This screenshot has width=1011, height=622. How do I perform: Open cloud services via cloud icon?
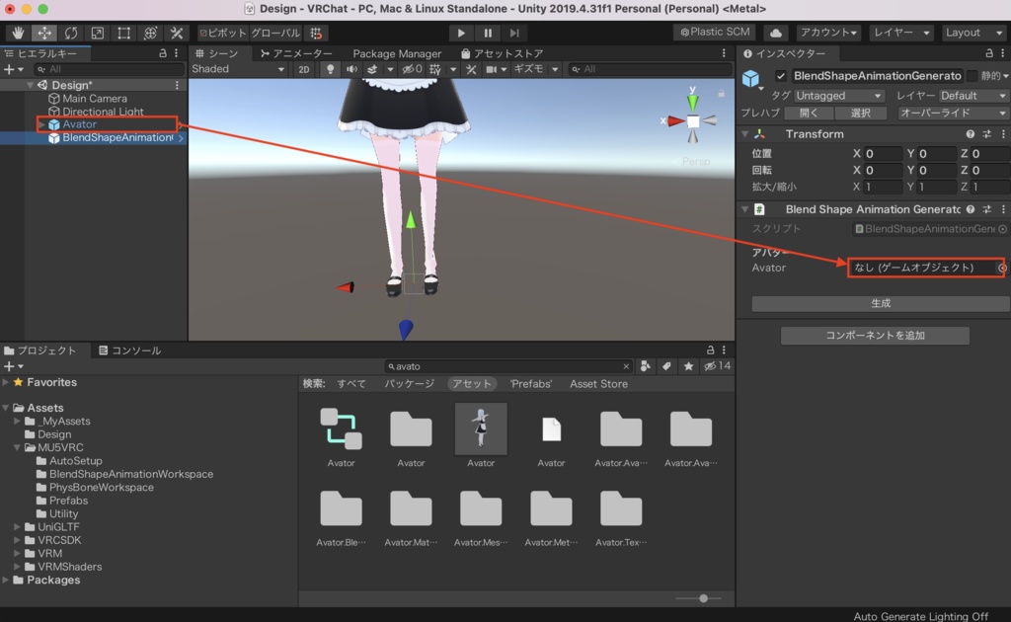pos(776,33)
